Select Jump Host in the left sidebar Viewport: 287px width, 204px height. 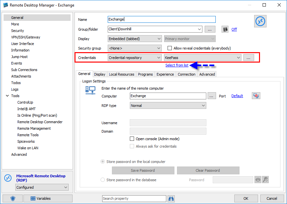[x=20, y=57]
